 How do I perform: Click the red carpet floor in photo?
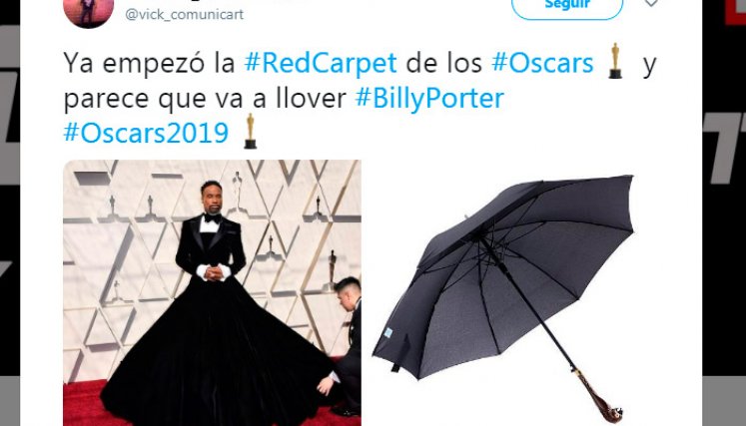tap(82, 402)
